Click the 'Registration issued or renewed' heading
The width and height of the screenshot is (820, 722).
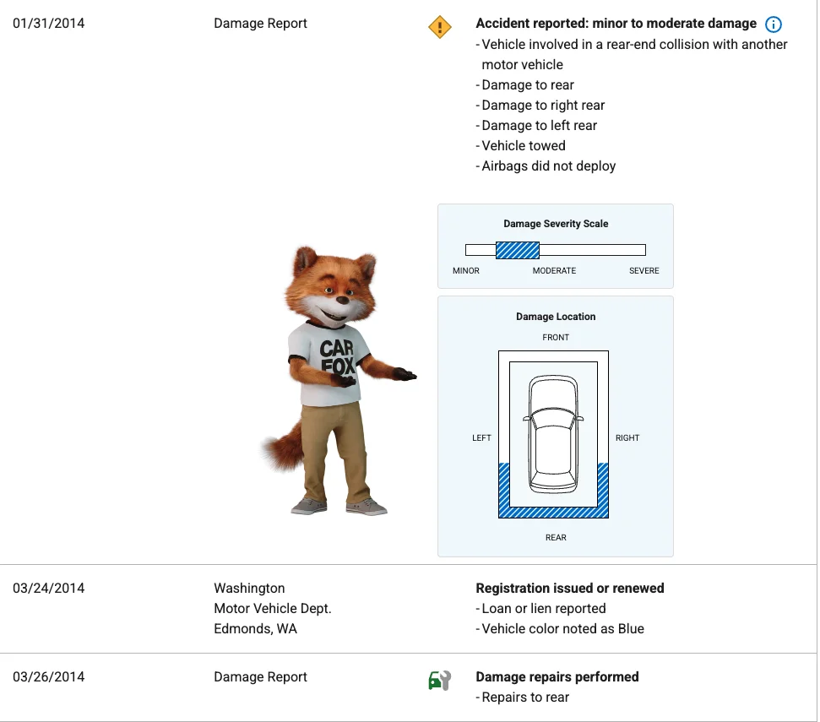[x=569, y=589]
